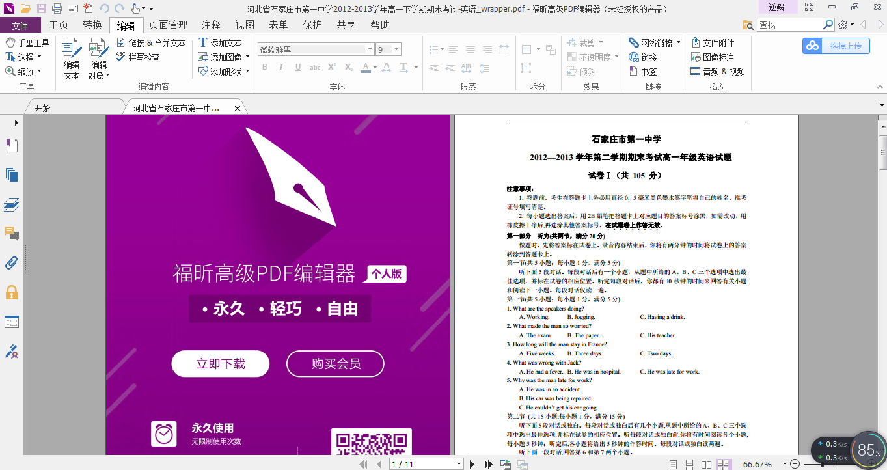Screen dimensions: 887x470
Task: Open the font size dropdown showing 9
Action: (397, 49)
